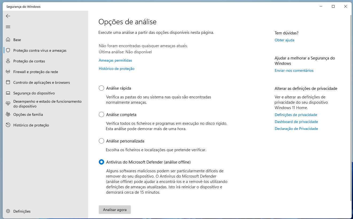Choose the Análise personalizada option
This screenshot has width=353, height=219.
click(x=101, y=141)
